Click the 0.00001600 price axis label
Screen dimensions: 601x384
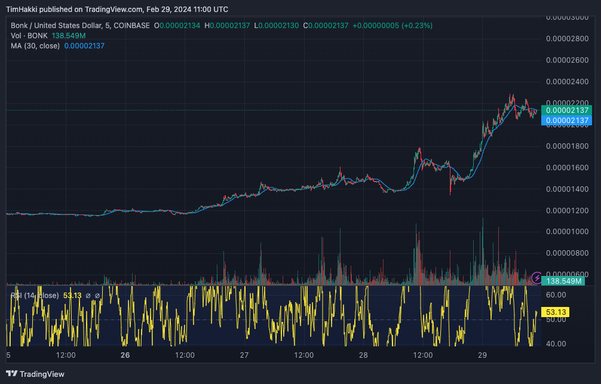[x=568, y=167]
